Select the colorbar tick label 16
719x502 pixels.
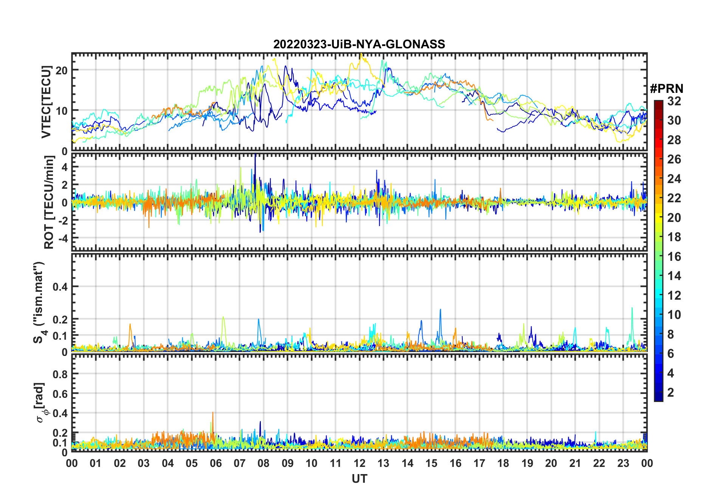[674, 257]
